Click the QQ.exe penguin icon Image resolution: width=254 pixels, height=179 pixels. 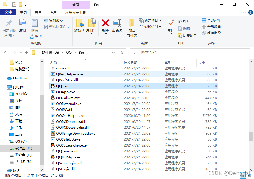53,86
